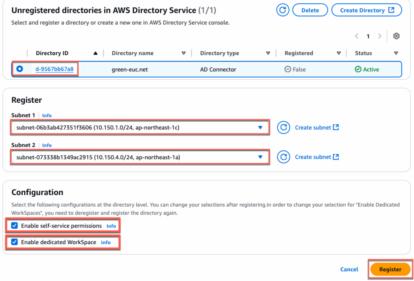Refresh the Subnet 1 list
The image size is (414, 281).
[x=284, y=127]
